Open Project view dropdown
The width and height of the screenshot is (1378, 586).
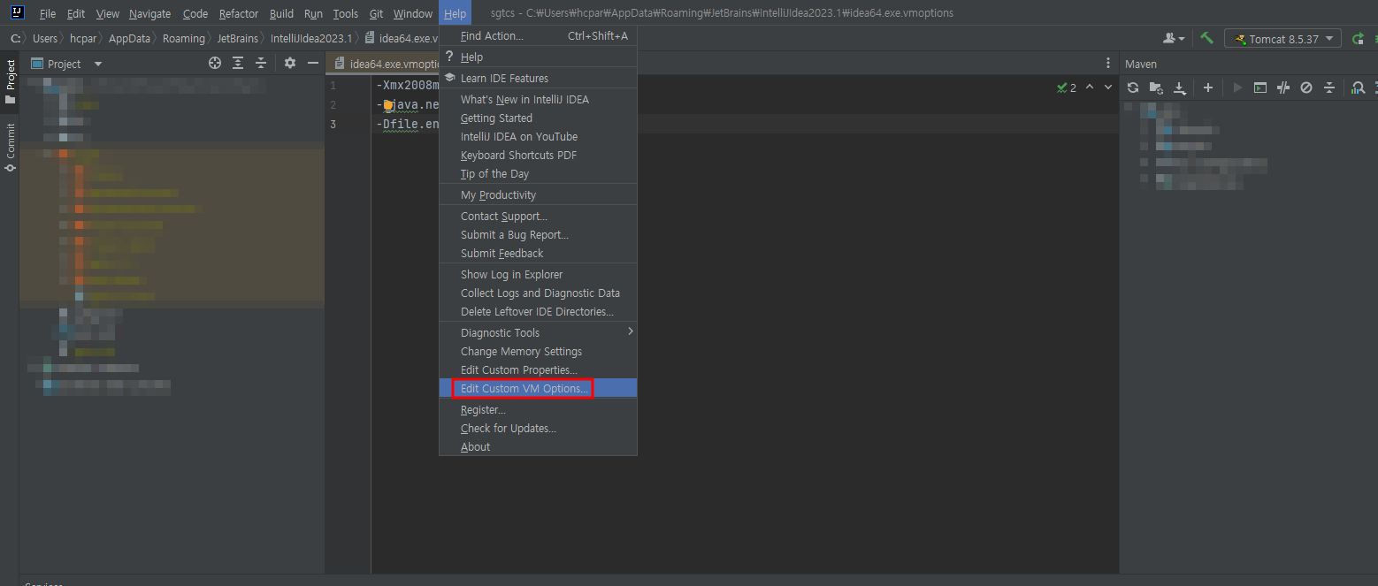[67, 64]
